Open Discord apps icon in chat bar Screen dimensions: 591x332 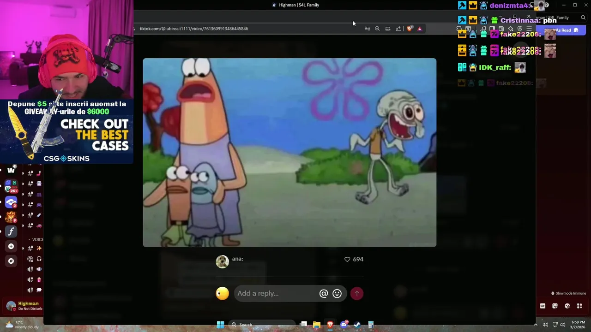click(x=579, y=306)
